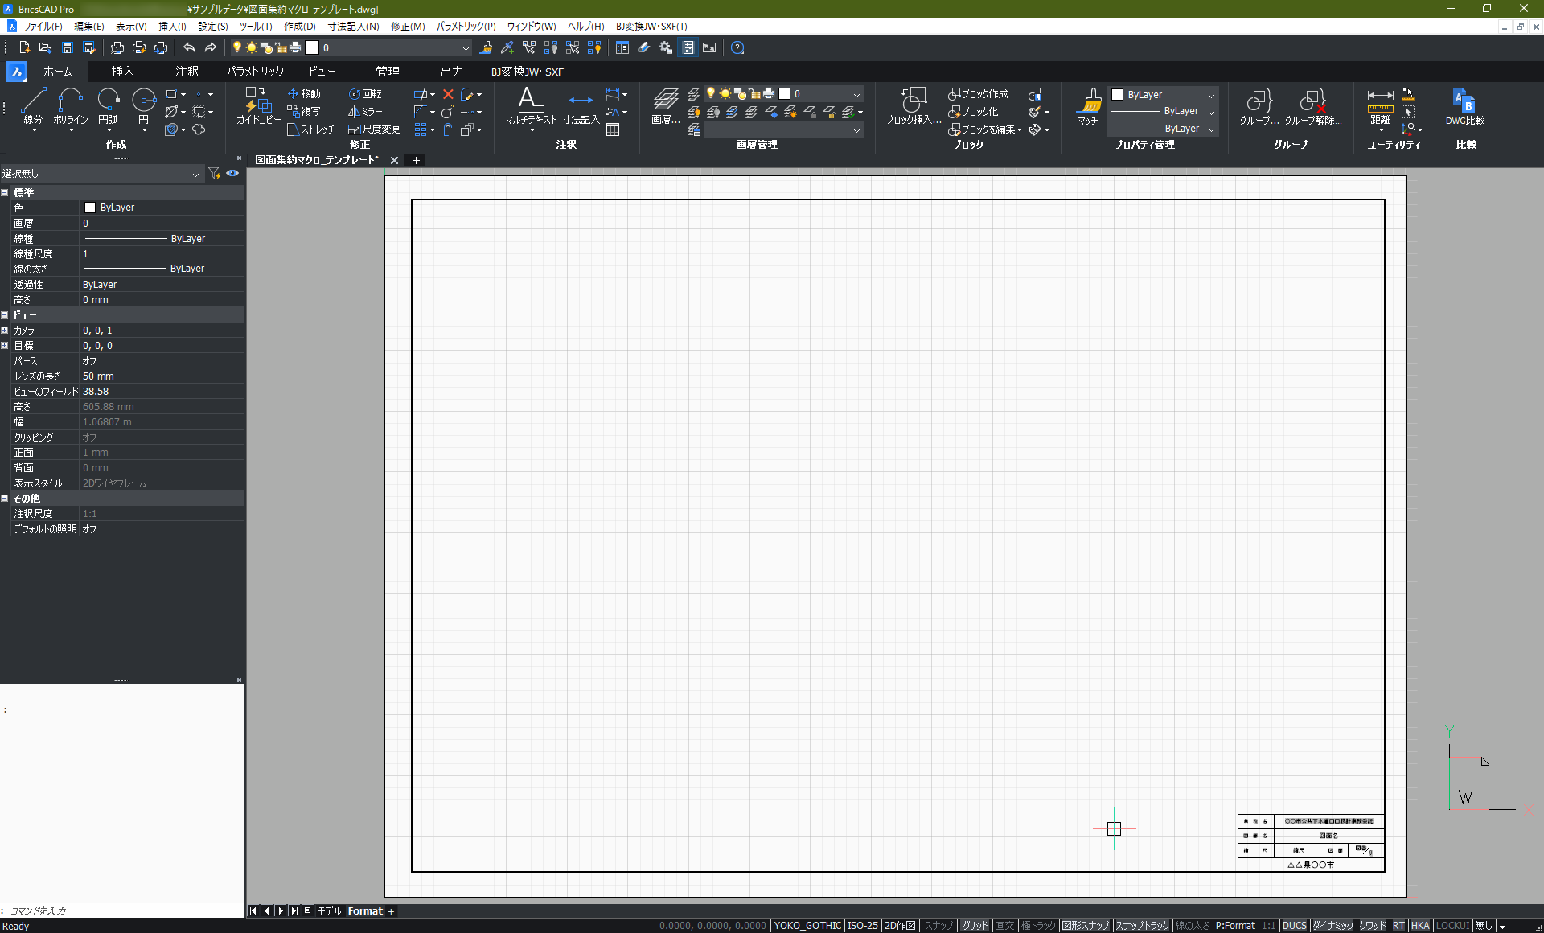Click the 移動 (Move) tool
The width and height of the screenshot is (1544, 933).
[x=304, y=94]
